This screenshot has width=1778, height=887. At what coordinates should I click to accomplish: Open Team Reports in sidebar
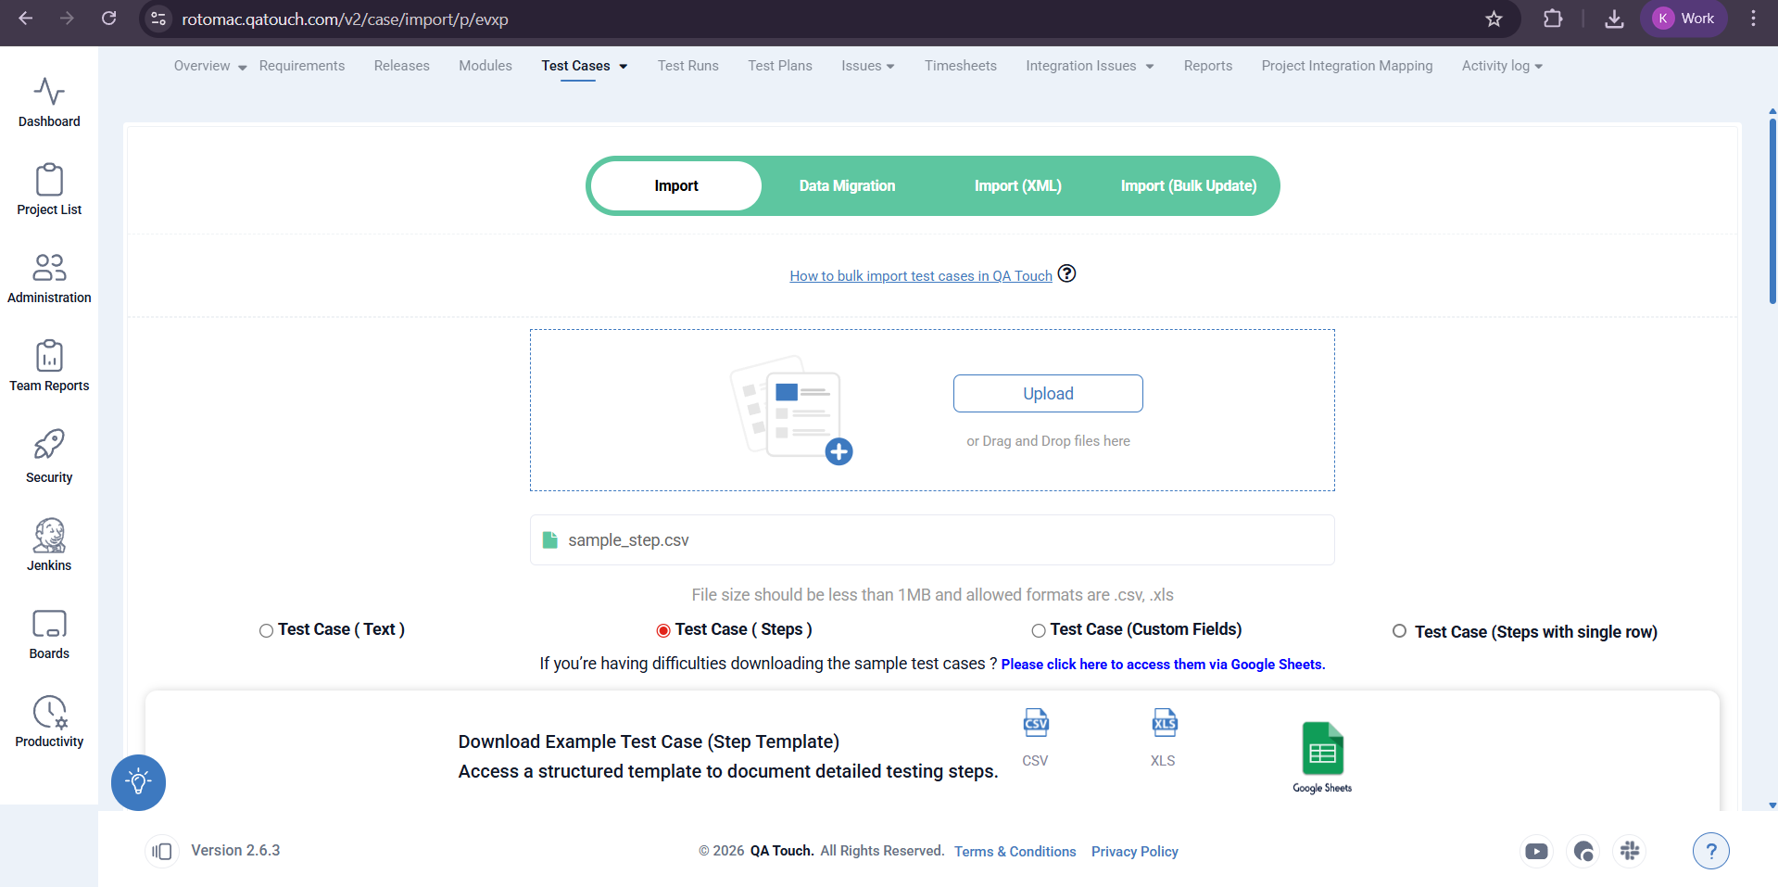[x=49, y=357]
